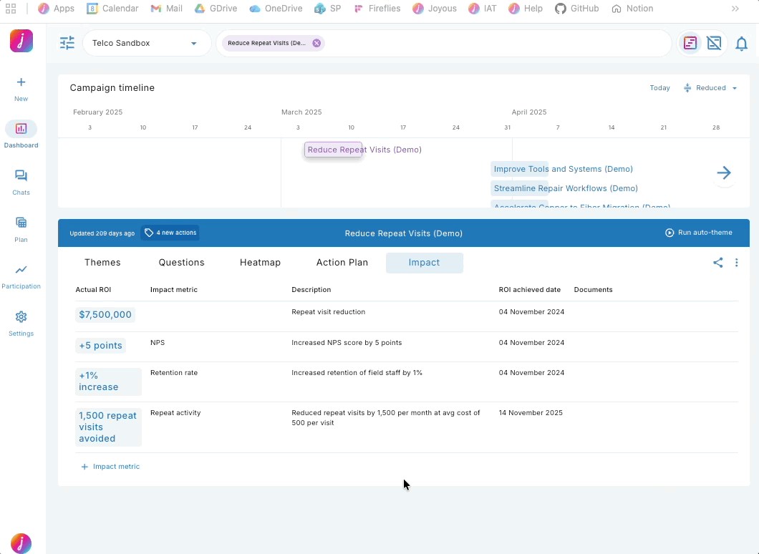Select the highlighted colorful document view toggle
Screen dimensions: 759x554
(690, 43)
